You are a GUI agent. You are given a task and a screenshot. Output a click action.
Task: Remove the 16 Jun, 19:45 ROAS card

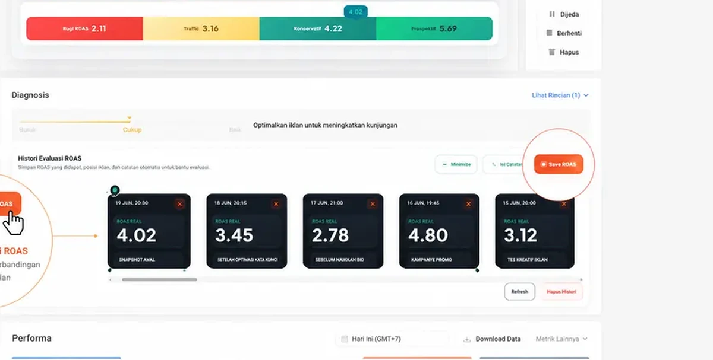[x=468, y=204]
